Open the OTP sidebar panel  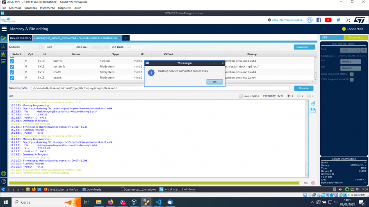(4, 62)
